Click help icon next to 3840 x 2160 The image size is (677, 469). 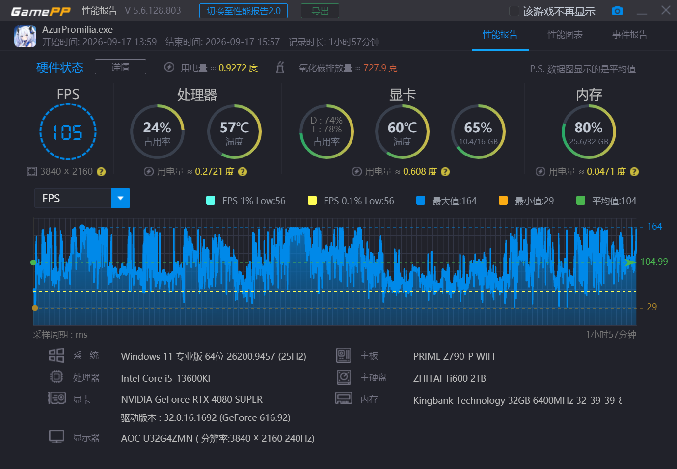tap(101, 172)
